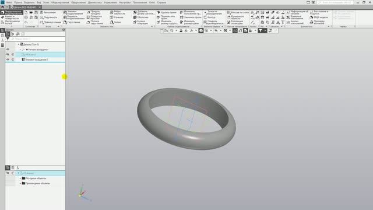
Task: Select Массив по сетке tool
Action: (x=238, y=12)
